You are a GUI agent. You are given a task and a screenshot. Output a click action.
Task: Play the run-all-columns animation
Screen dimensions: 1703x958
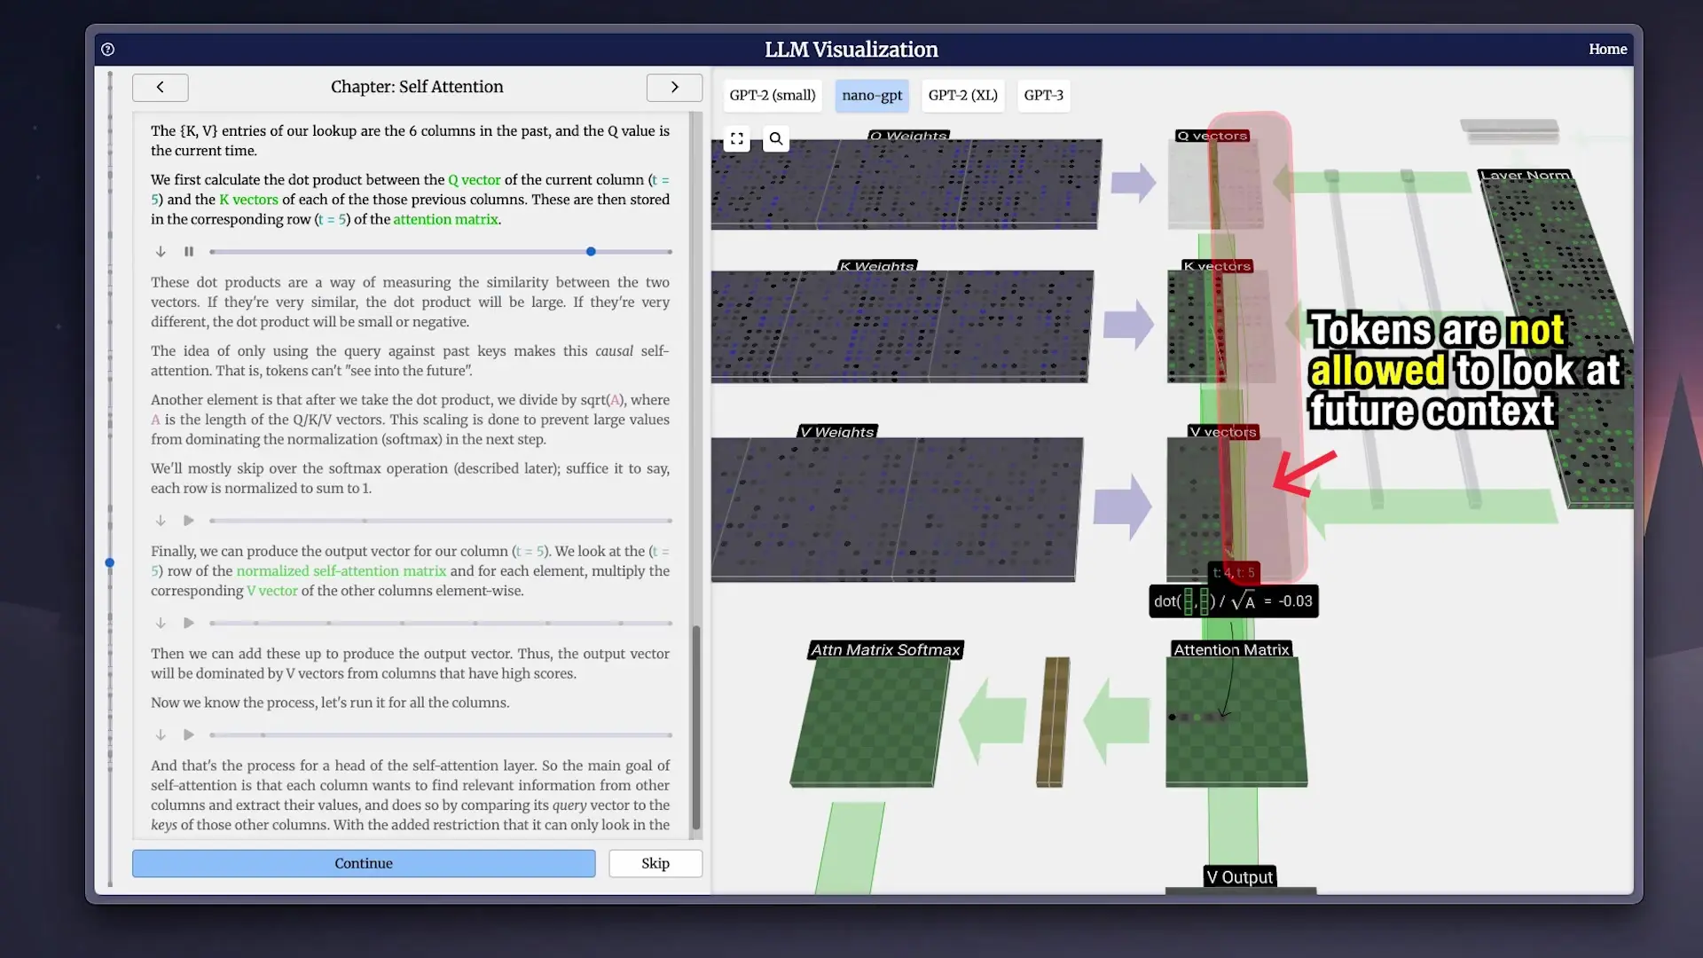(189, 735)
